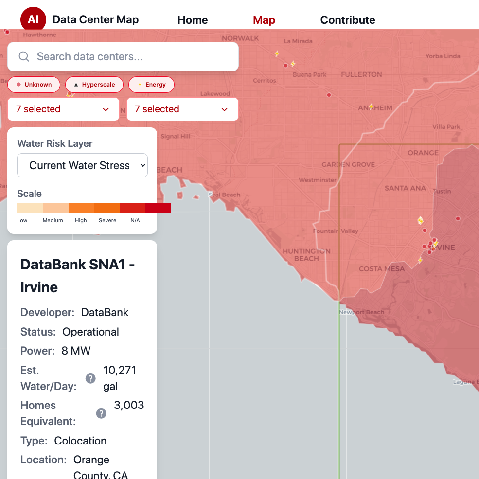Viewport: 479px width, 479px height.
Task: Click the Severe orange scale swatch
Action: click(107, 208)
